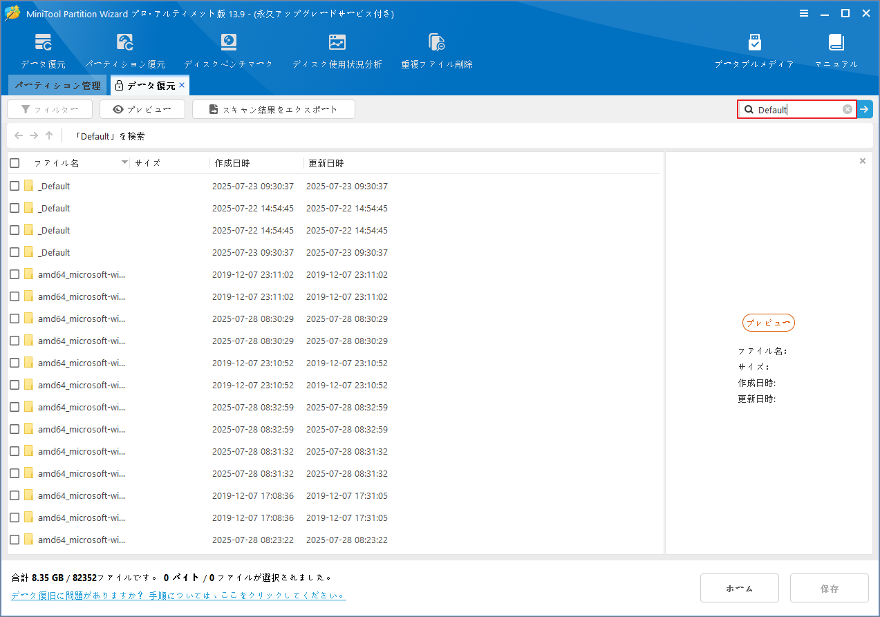Sort by the 作成日時 column header
This screenshot has height=617, width=880.
[232, 163]
